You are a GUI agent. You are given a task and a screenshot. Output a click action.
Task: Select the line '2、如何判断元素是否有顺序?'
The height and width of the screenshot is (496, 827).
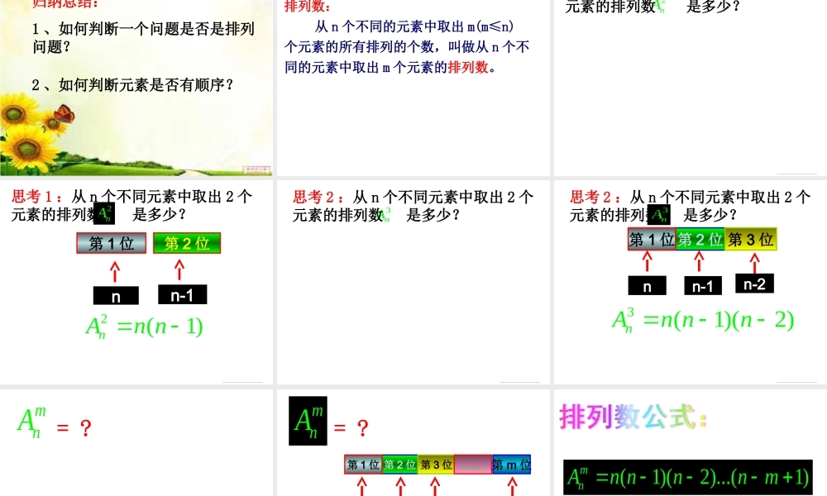pos(133,85)
